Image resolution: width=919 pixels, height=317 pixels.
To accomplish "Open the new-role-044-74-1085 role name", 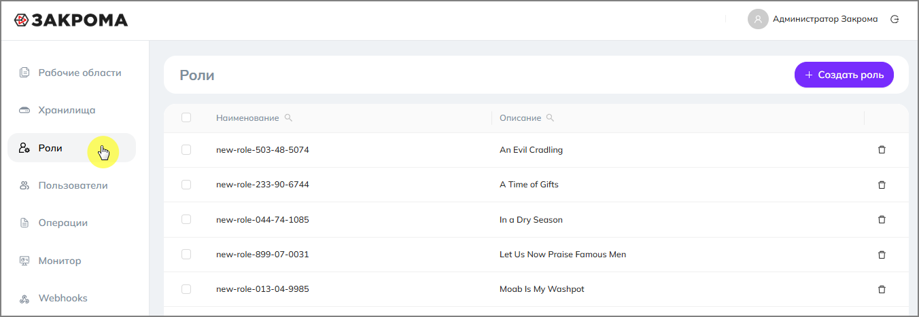I will pos(262,220).
